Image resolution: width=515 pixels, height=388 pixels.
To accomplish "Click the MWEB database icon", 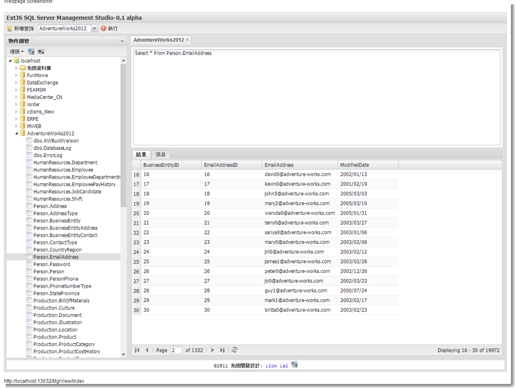I will [22, 126].
